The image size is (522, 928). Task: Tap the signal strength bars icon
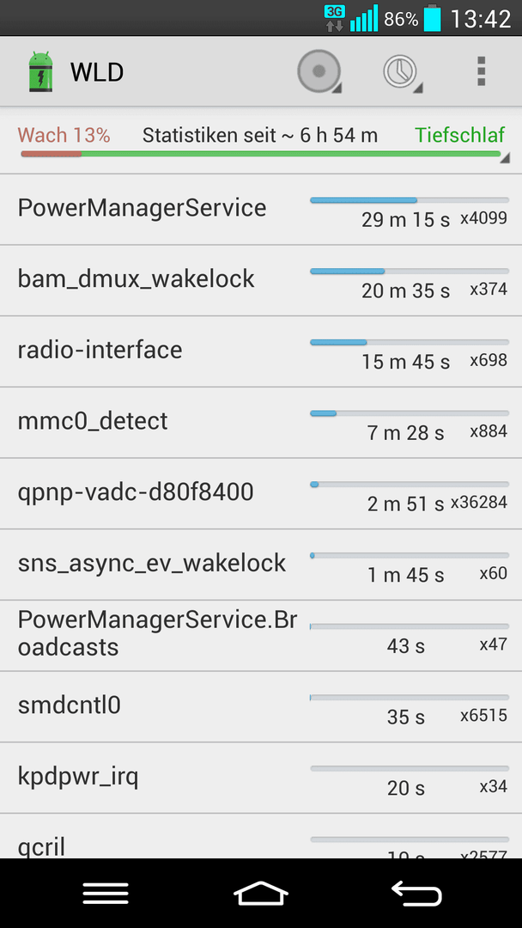point(364,18)
